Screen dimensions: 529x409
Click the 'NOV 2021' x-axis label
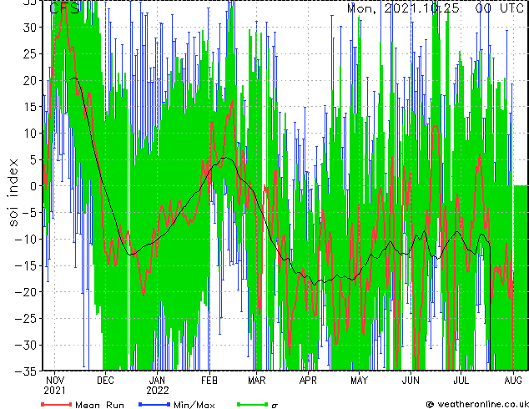click(x=55, y=386)
